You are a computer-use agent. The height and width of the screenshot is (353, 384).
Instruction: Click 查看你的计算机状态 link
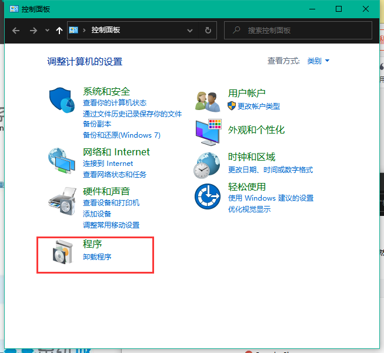tap(115, 103)
